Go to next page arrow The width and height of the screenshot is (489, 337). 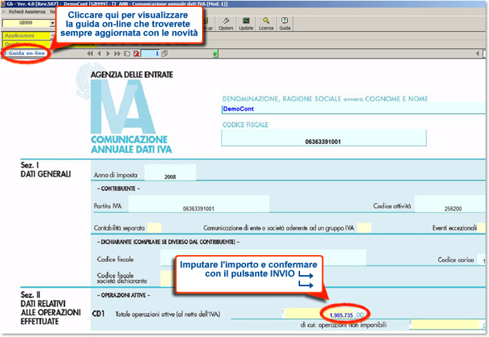tap(109, 53)
